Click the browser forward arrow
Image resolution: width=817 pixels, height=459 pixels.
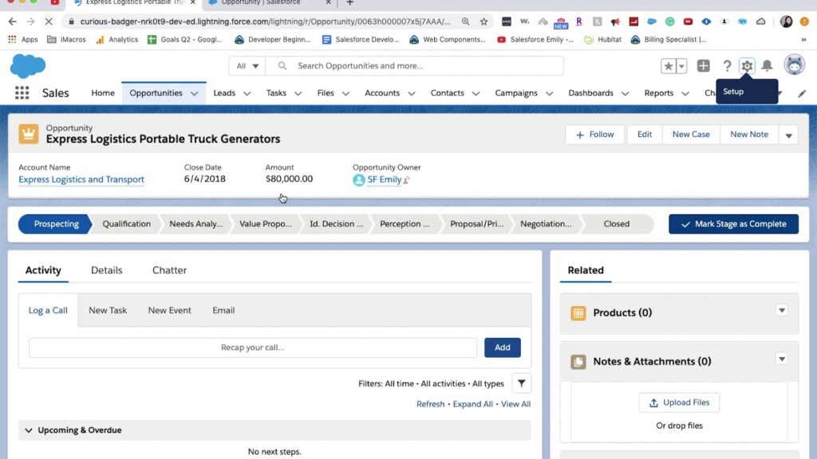pos(31,22)
